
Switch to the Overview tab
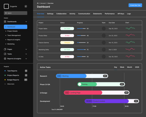pyautogui.click(x=41, y=14)
